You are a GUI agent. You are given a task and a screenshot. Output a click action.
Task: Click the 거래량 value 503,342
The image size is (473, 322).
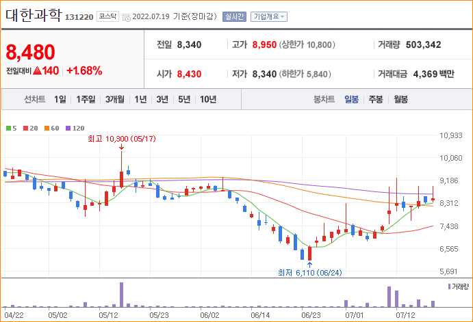423,44
